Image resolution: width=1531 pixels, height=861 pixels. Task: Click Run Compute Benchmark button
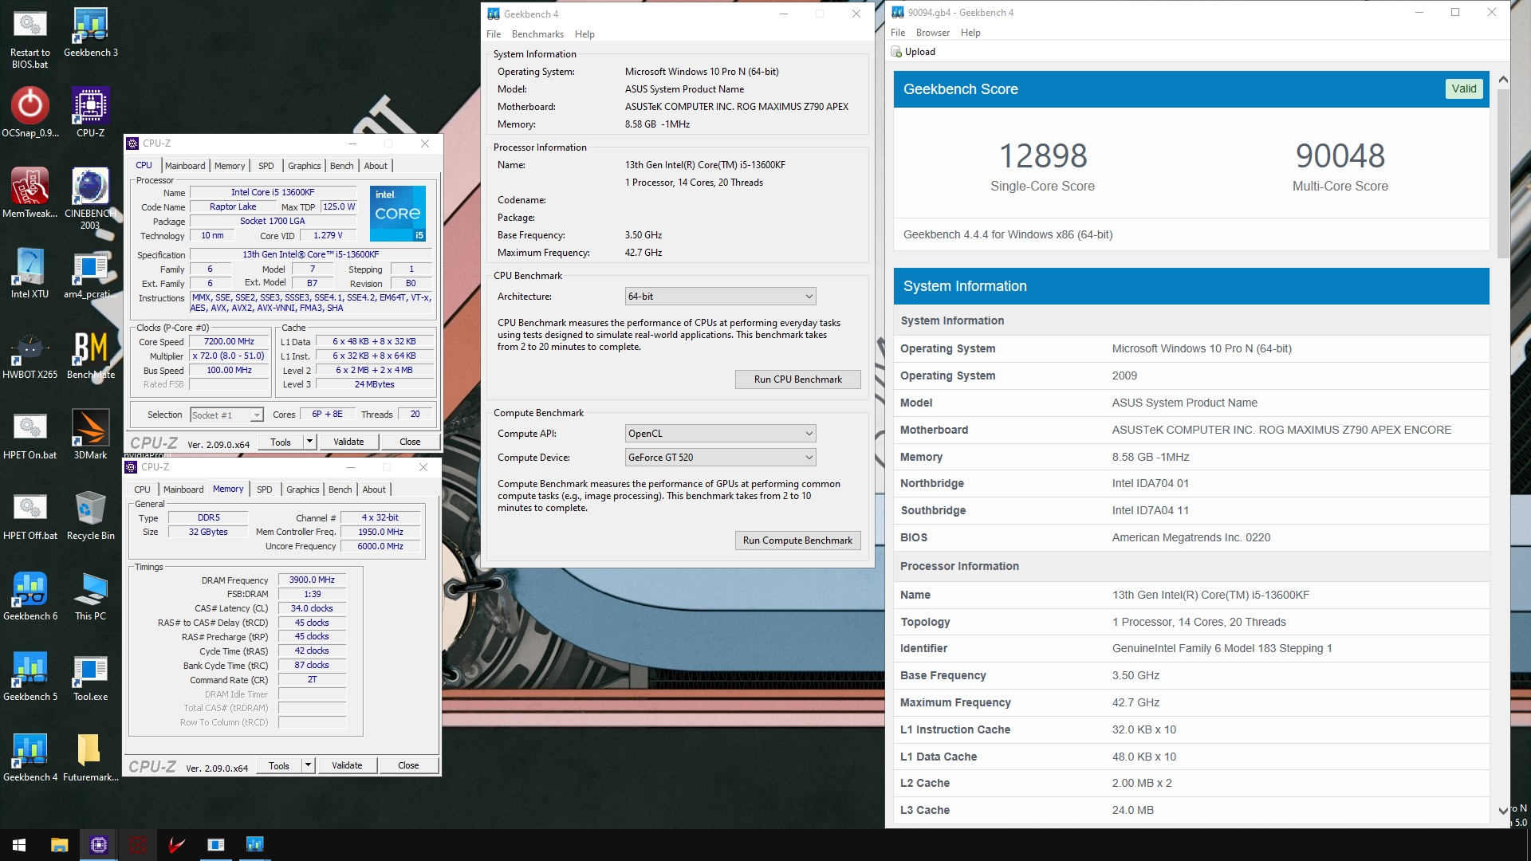[x=797, y=541]
